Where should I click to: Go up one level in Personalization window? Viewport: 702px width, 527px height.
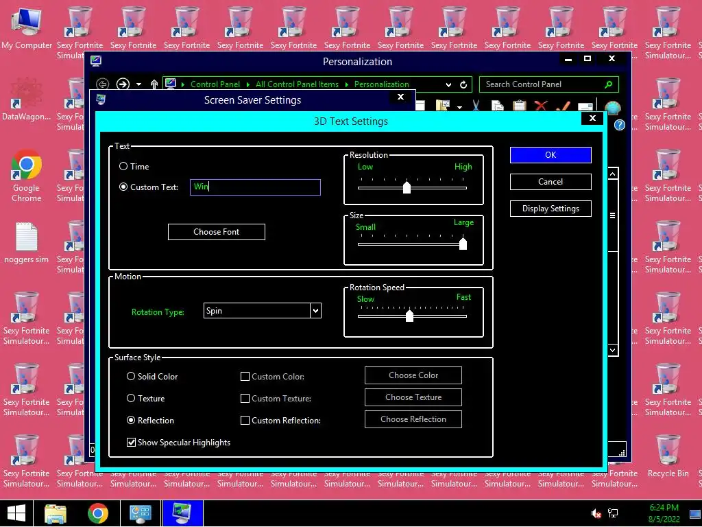[x=154, y=84]
